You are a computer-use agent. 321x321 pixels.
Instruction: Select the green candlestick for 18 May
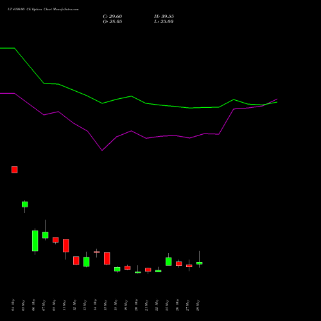point(117,269)
